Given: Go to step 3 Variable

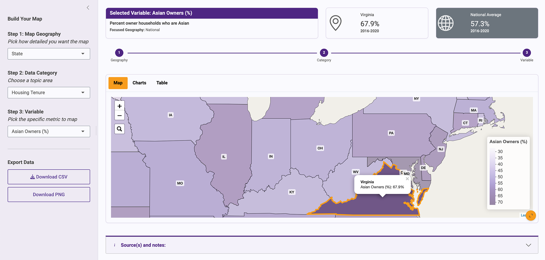Looking at the screenshot, I should (x=527, y=53).
